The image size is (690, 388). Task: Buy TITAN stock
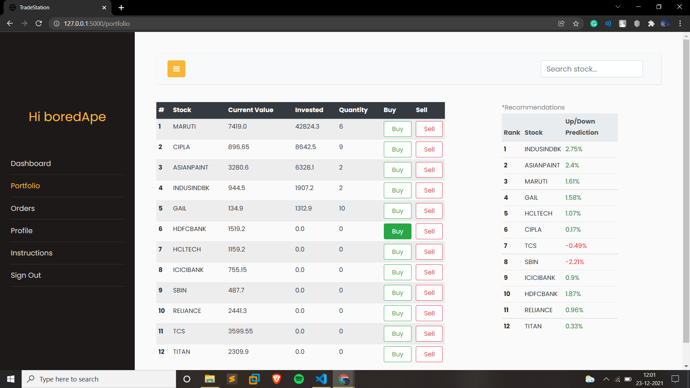(x=397, y=354)
